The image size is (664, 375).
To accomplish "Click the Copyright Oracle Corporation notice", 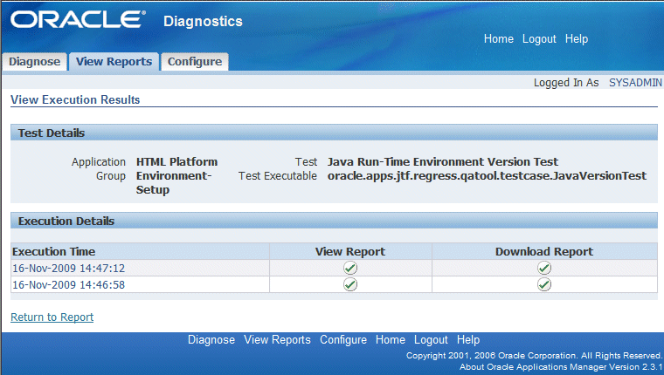I will pyautogui.click(x=534, y=356).
